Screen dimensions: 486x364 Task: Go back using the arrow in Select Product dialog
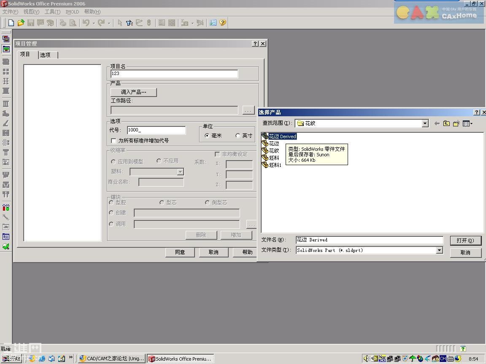pos(437,123)
